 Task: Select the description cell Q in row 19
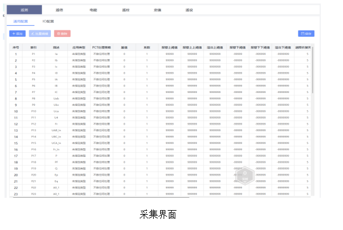[x=56, y=169]
